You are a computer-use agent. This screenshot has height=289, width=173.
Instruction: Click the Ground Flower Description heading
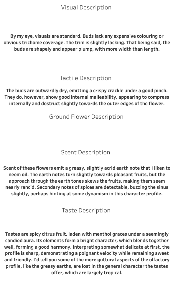click(86, 117)
